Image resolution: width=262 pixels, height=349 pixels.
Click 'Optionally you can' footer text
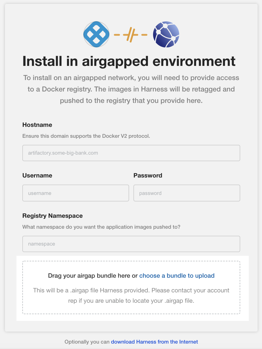(x=87, y=342)
